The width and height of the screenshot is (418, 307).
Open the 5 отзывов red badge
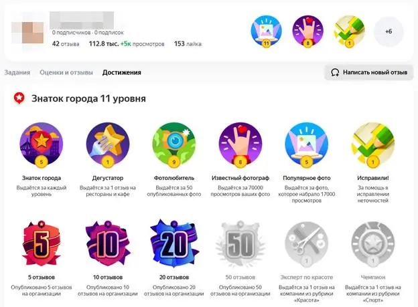(x=42, y=243)
